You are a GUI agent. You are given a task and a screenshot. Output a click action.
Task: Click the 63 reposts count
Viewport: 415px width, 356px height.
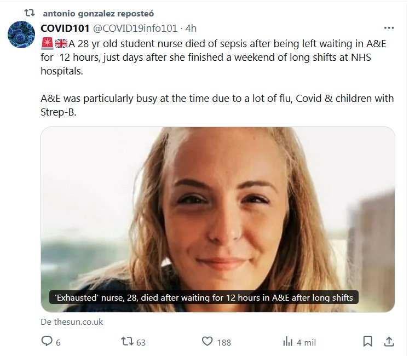[141, 342]
